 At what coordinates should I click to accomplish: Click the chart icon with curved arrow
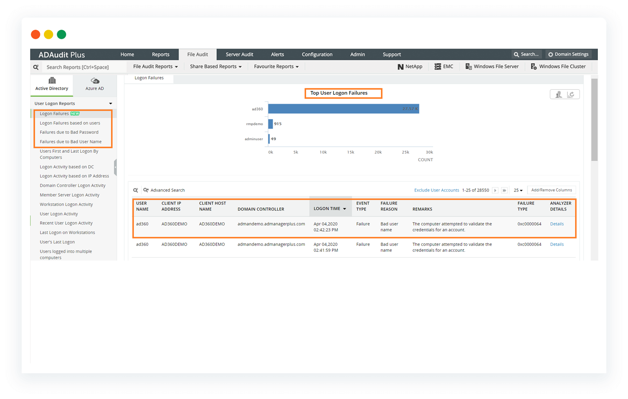click(571, 94)
